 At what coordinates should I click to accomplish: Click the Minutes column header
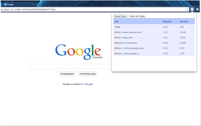coord(167,22)
